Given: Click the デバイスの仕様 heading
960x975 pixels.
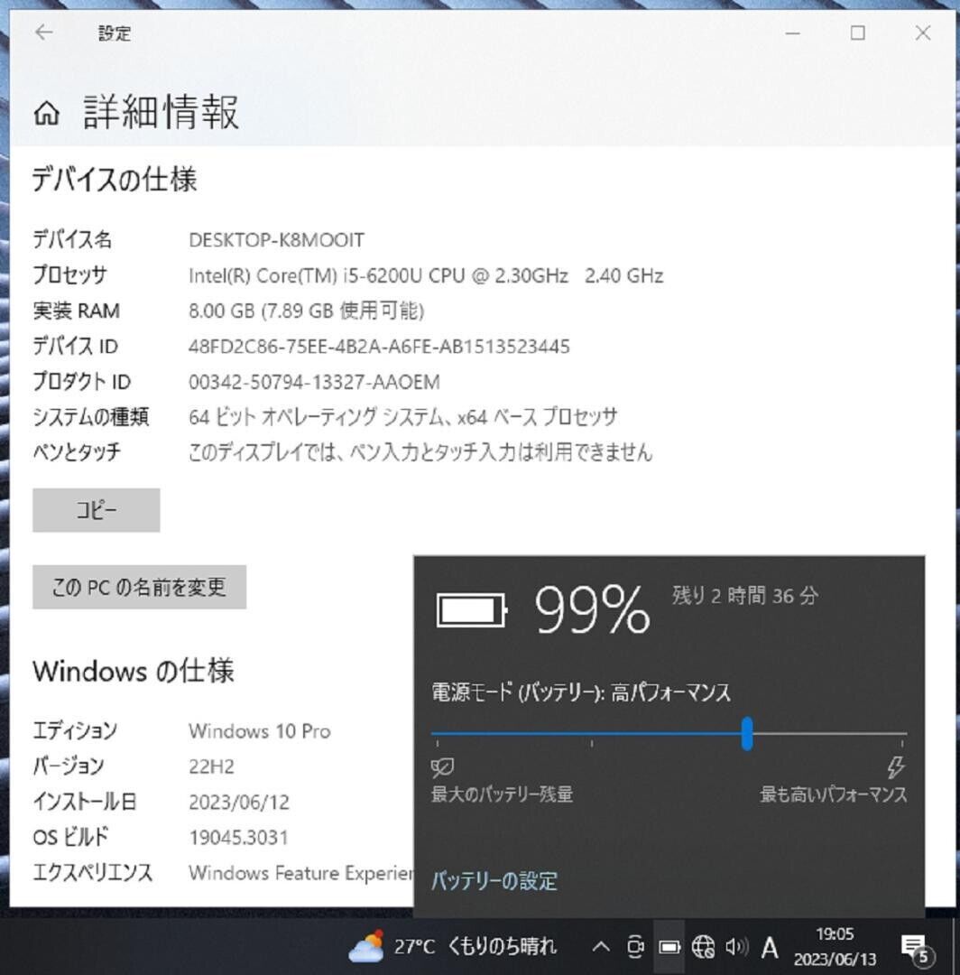Looking at the screenshot, I should point(115,180).
